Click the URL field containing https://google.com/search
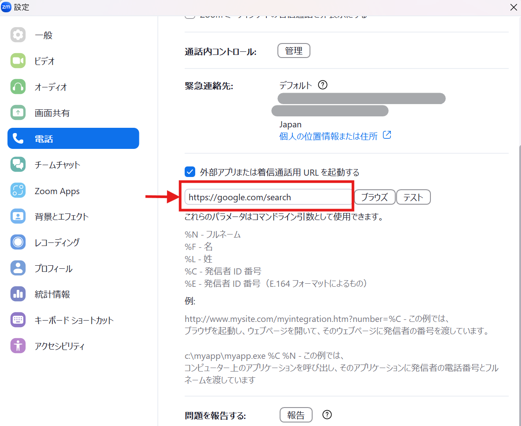The width and height of the screenshot is (521, 426). pyautogui.click(x=268, y=197)
